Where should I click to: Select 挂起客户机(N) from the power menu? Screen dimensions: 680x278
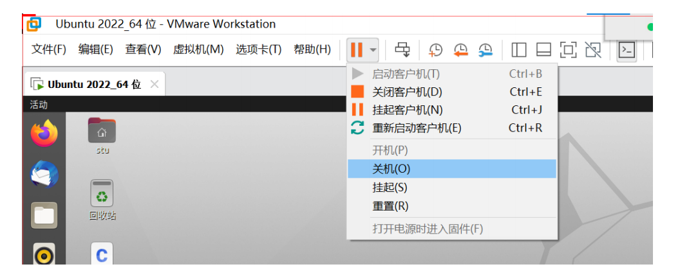[452, 110]
